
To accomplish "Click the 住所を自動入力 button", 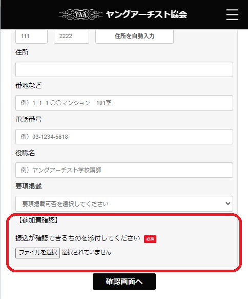I will tap(134, 36).
